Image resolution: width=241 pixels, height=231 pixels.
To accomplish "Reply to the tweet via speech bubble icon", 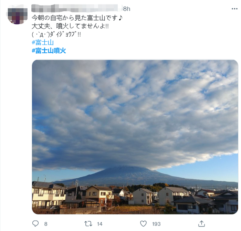I will coord(35,223).
